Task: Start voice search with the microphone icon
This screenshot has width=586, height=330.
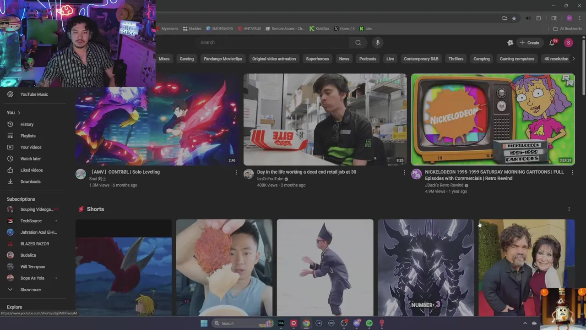Action: (377, 43)
